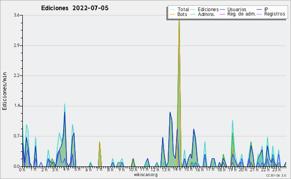Click the '23 h' x-axis label
Image resolution: width=291 pixels, height=179 pixels.
276,170
